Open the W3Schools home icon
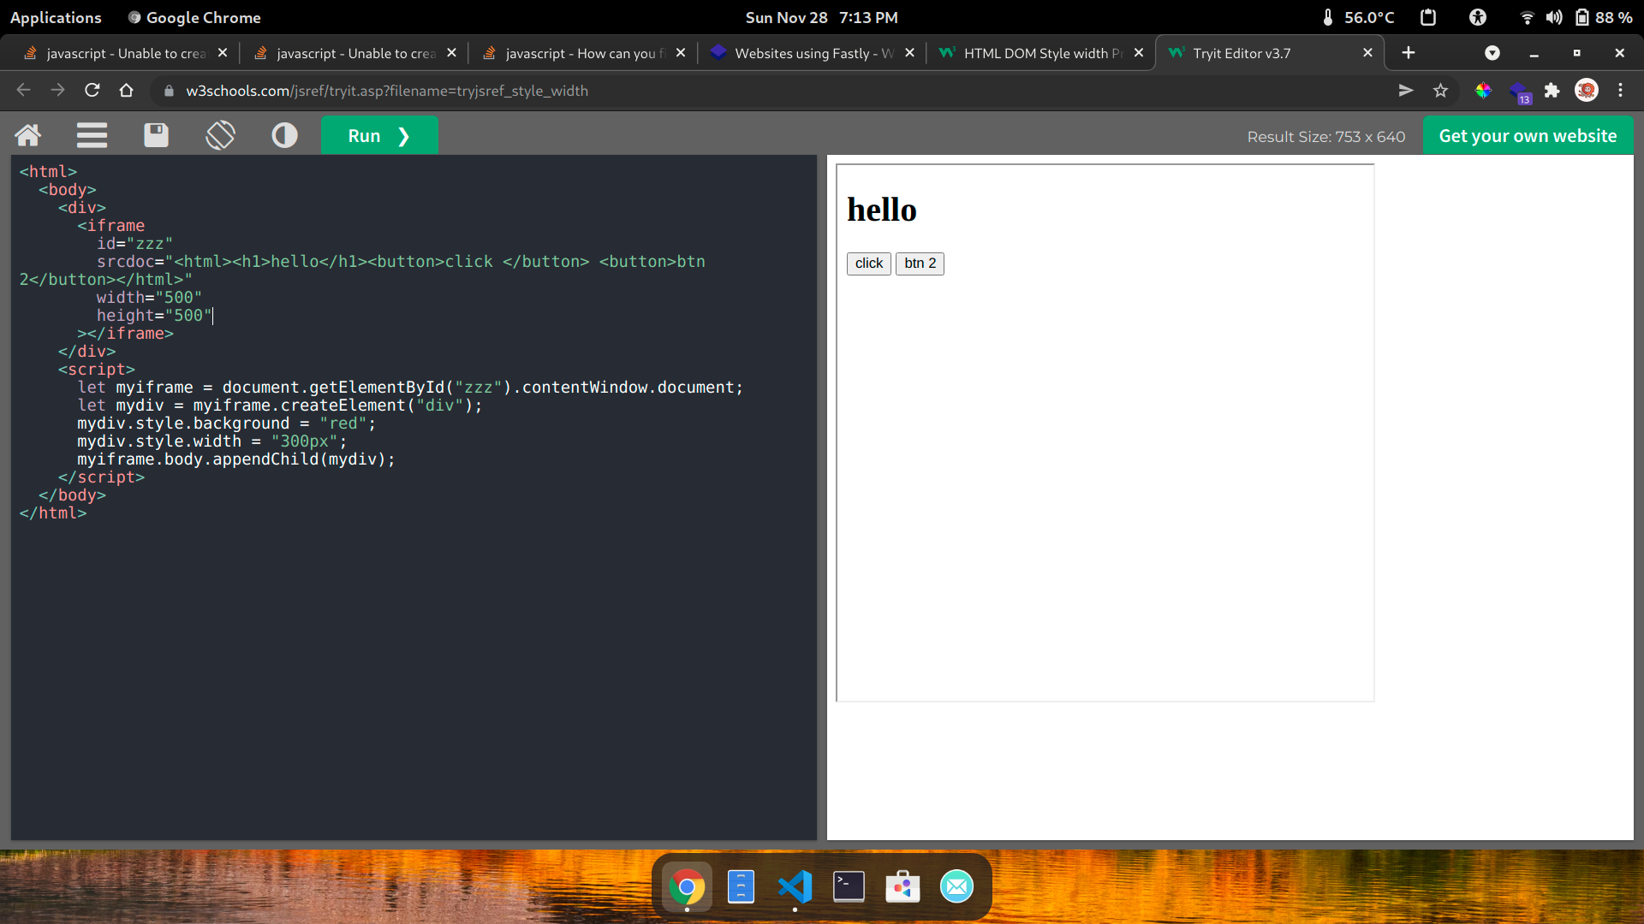Screen dimensions: 1644x924 28,135
